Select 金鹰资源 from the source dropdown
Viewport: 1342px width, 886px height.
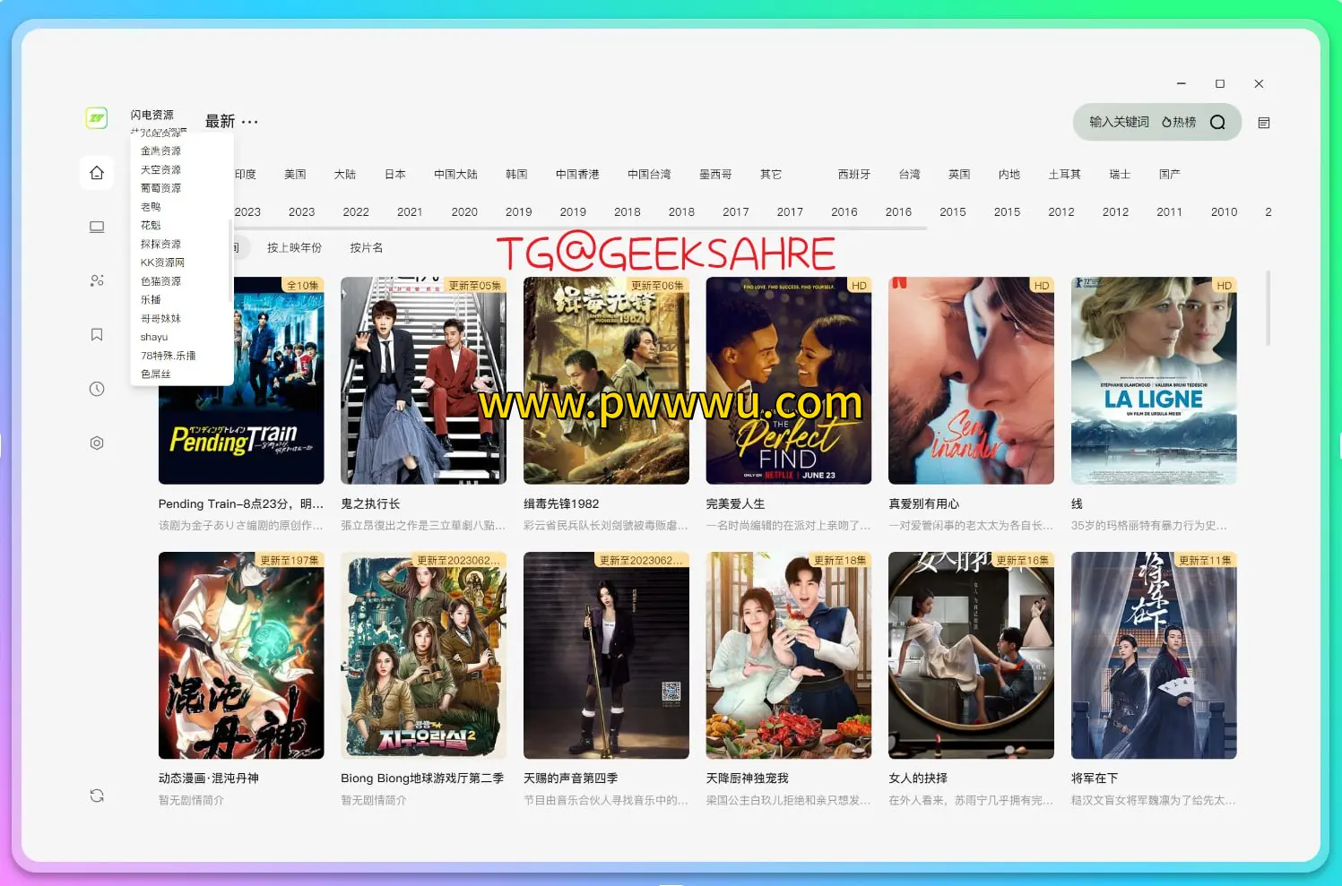coord(160,150)
